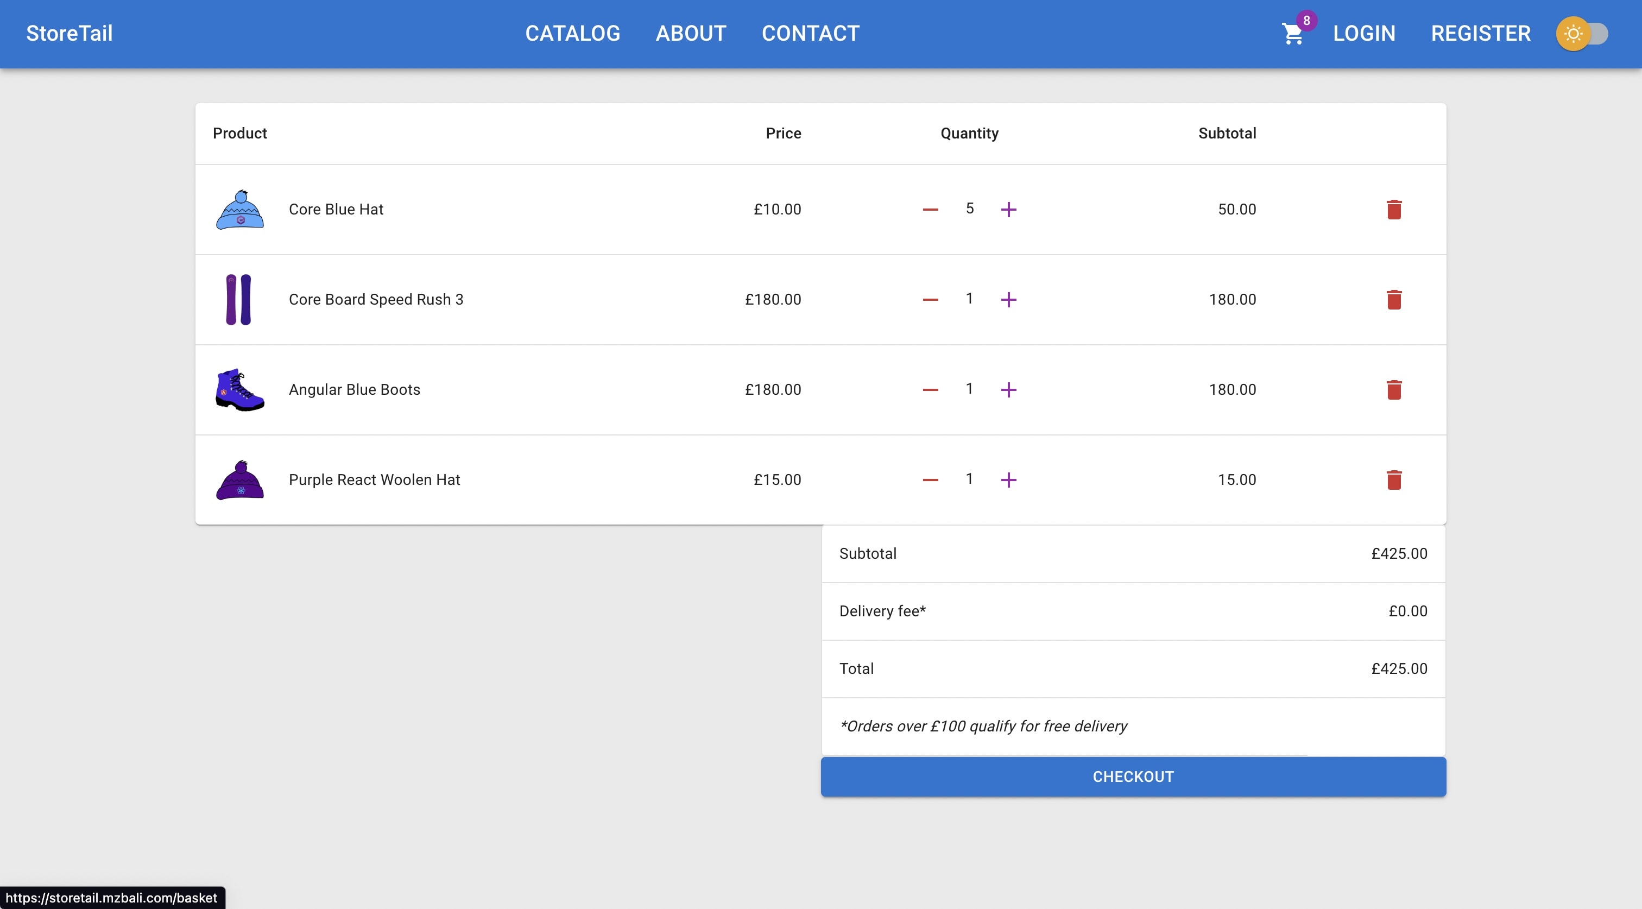Delete Core Blue Hat from basket
Image resolution: width=1642 pixels, height=909 pixels.
(x=1393, y=210)
